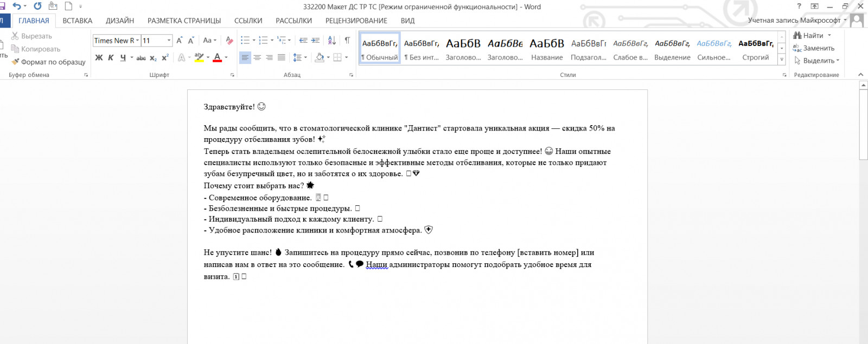Apply red font color
Viewport: 868px width, 344px height.
(218, 57)
